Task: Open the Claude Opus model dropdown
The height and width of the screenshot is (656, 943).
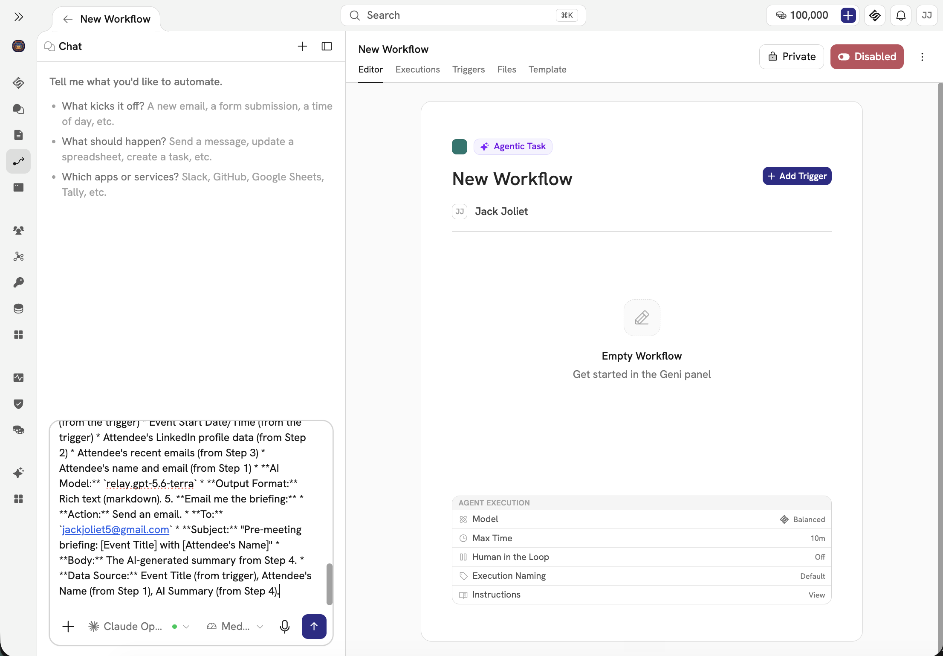Action: pos(139,626)
